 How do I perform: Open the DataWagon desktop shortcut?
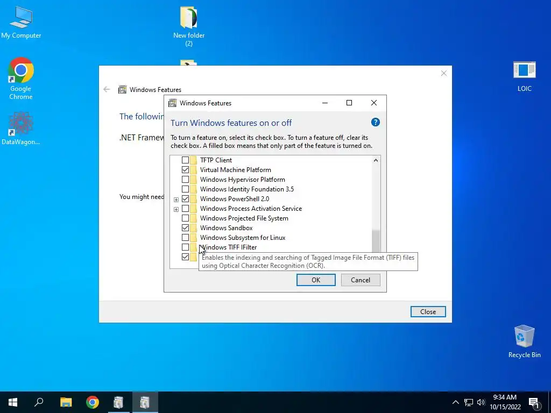click(x=21, y=129)
